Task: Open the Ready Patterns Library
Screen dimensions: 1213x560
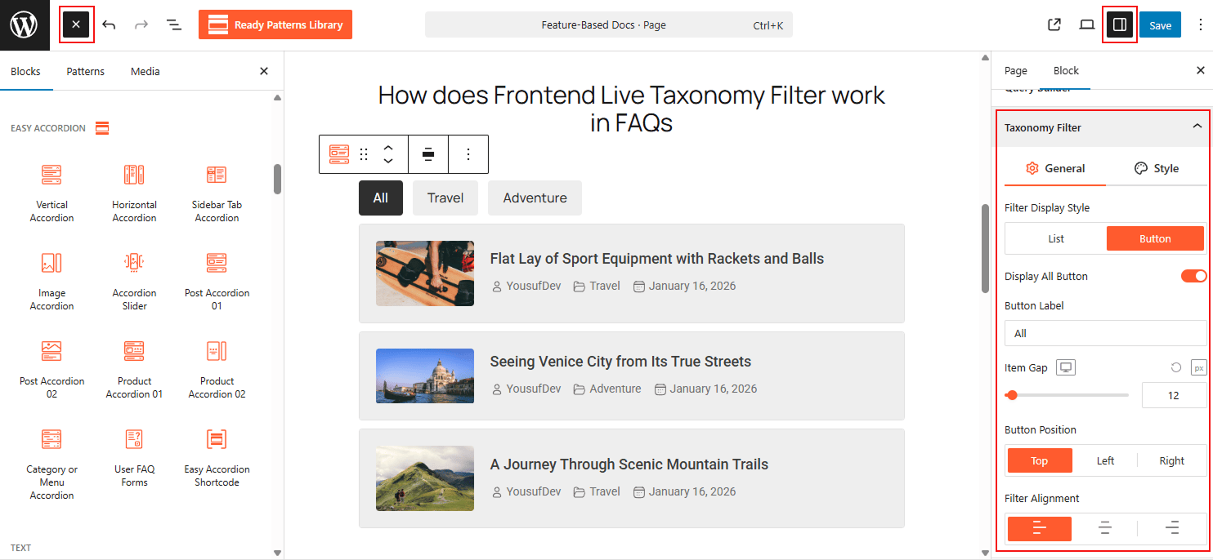Action: [x=275, y=24]
